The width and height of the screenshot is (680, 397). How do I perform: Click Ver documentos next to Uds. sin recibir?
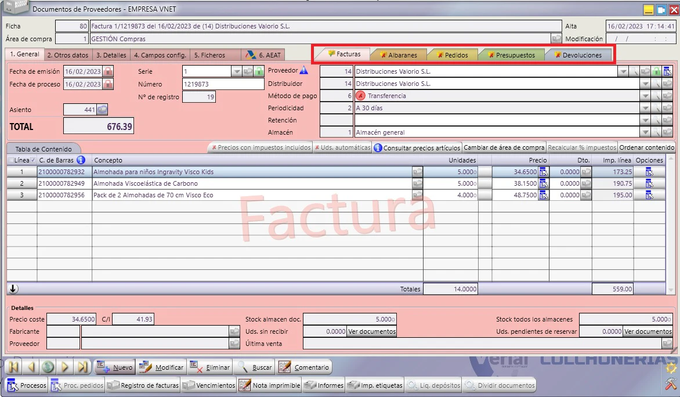pos(372,331)
